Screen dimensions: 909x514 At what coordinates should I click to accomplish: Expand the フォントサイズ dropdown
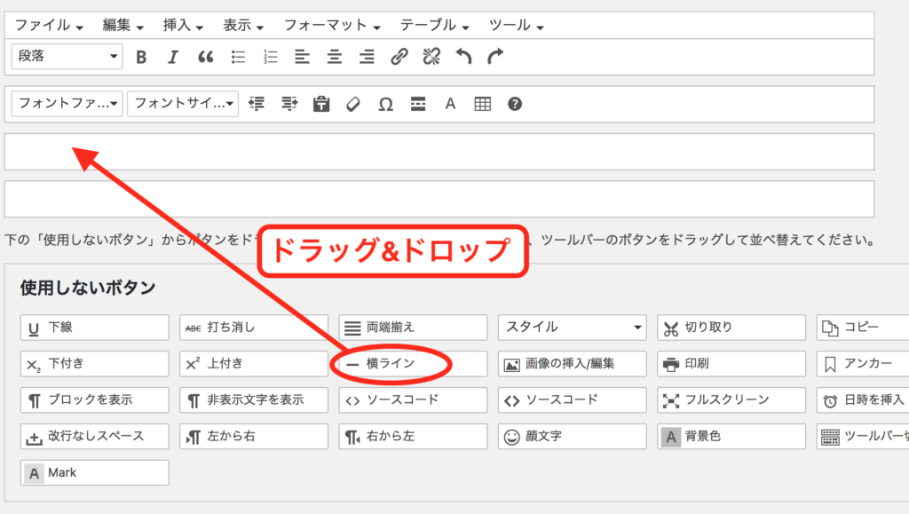pos(183,104)
